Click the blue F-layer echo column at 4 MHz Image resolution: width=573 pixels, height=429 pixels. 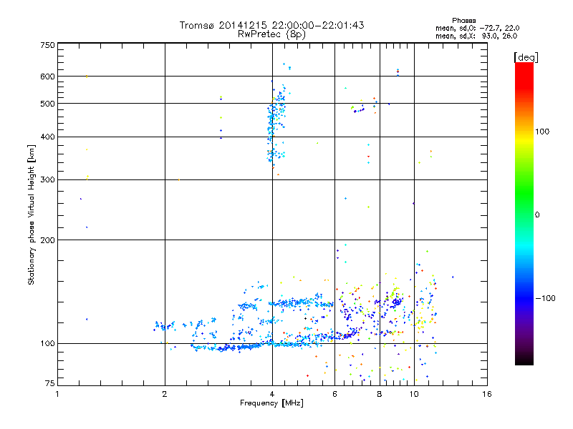[x=276, y=124]
